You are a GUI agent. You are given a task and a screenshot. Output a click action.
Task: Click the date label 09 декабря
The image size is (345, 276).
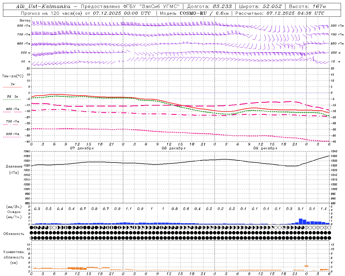tap(265, 148)
